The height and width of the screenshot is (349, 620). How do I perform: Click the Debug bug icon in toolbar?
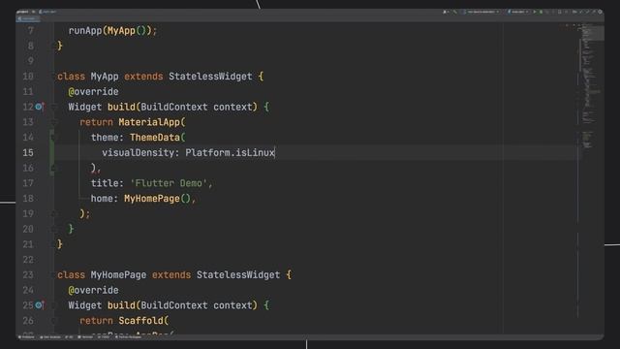pos(541,12)
